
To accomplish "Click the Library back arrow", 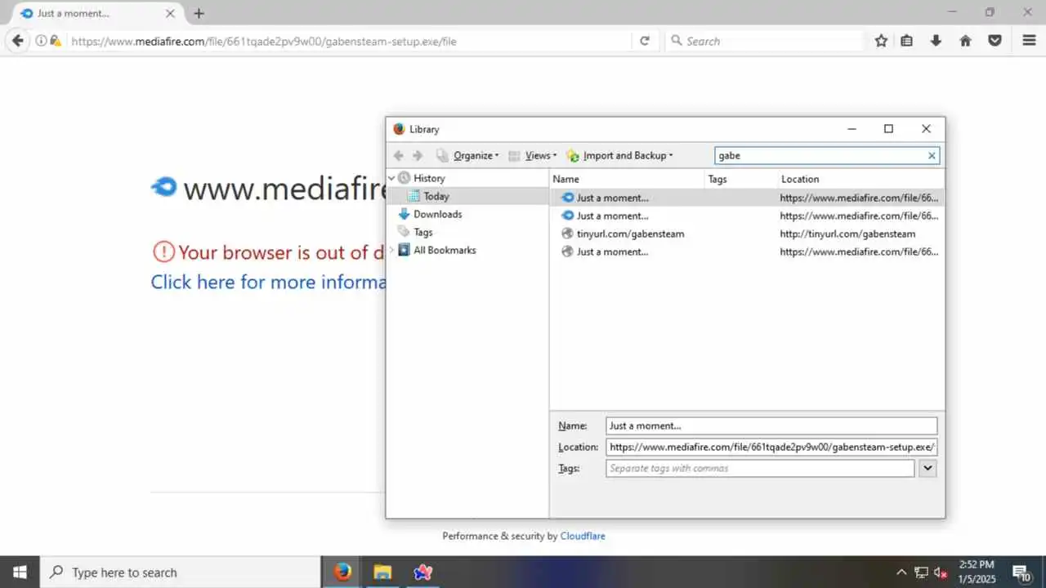I will [x=399, y=155].
